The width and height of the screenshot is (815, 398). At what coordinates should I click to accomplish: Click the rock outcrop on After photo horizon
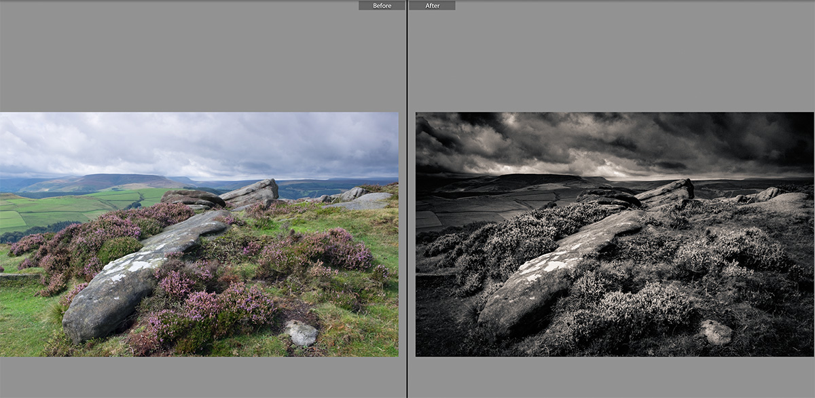[x=666, y=191]
